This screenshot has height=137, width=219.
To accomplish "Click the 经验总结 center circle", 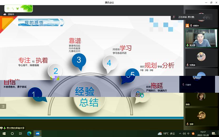I will pos(87,97).
